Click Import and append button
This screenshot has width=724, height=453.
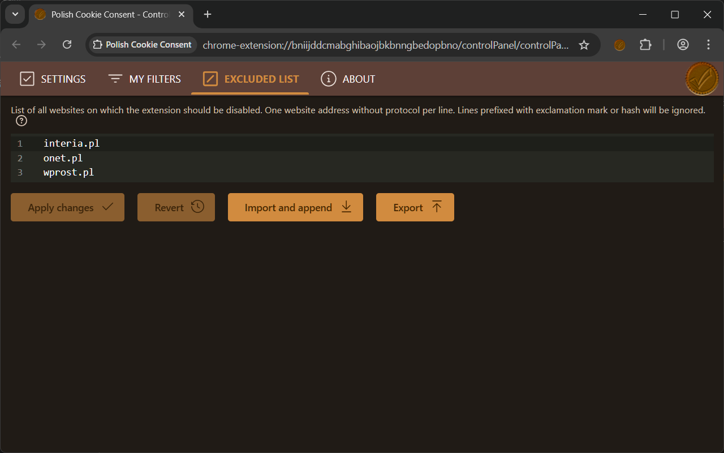[295, 207]
